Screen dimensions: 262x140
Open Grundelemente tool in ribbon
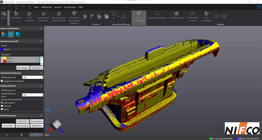[x=176, y=14]
